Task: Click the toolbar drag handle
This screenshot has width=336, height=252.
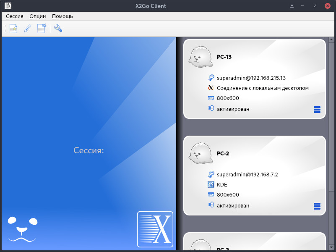Action: [x=5, y=29]
